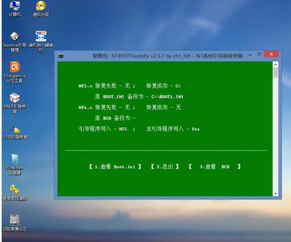The height and width of the screenshot is (242, 291).
Task: Open 登录密码清除 key icon
Action: tap(15, 193)
